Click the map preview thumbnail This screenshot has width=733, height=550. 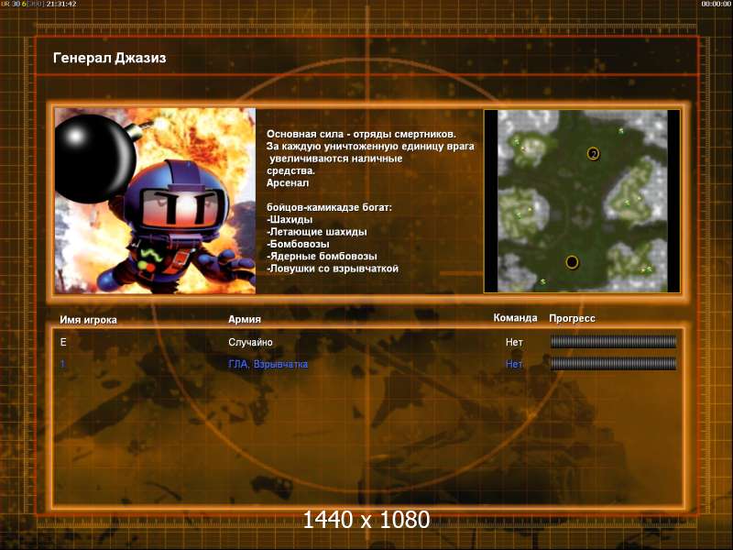coord(582,201)
